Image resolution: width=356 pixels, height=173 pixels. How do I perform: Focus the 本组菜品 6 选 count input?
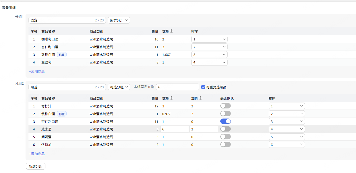click(x=178, y=87)
